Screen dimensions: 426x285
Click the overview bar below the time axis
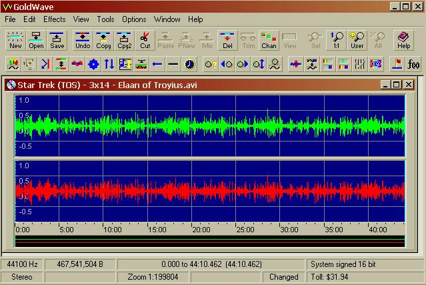[x=210, y=241]
